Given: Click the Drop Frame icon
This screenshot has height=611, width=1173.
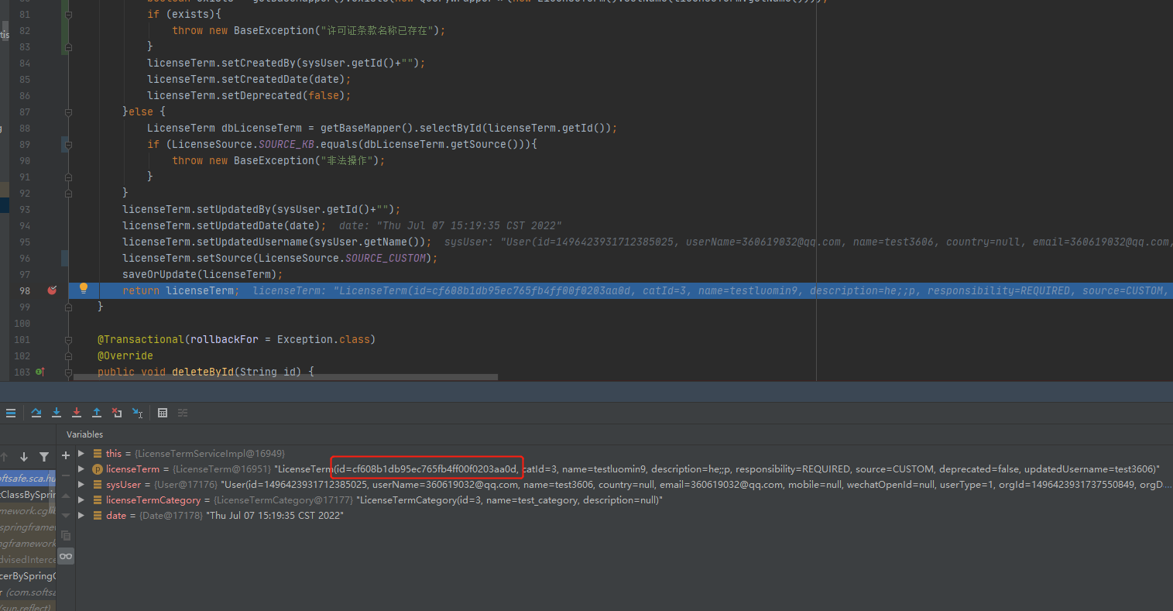Looking at the screenshot, I should 117,413.
